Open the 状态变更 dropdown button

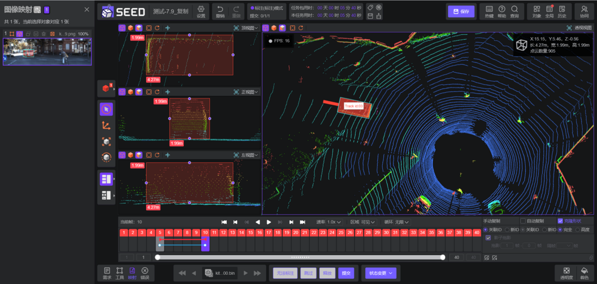click(x=381, y=273)
